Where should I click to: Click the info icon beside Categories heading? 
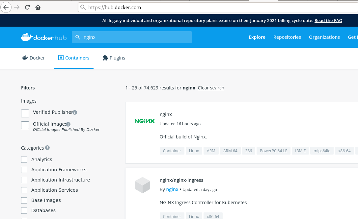pos(47,148)
